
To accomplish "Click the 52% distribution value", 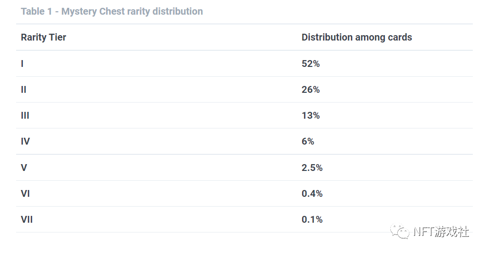I will click(x=310, y=63).
